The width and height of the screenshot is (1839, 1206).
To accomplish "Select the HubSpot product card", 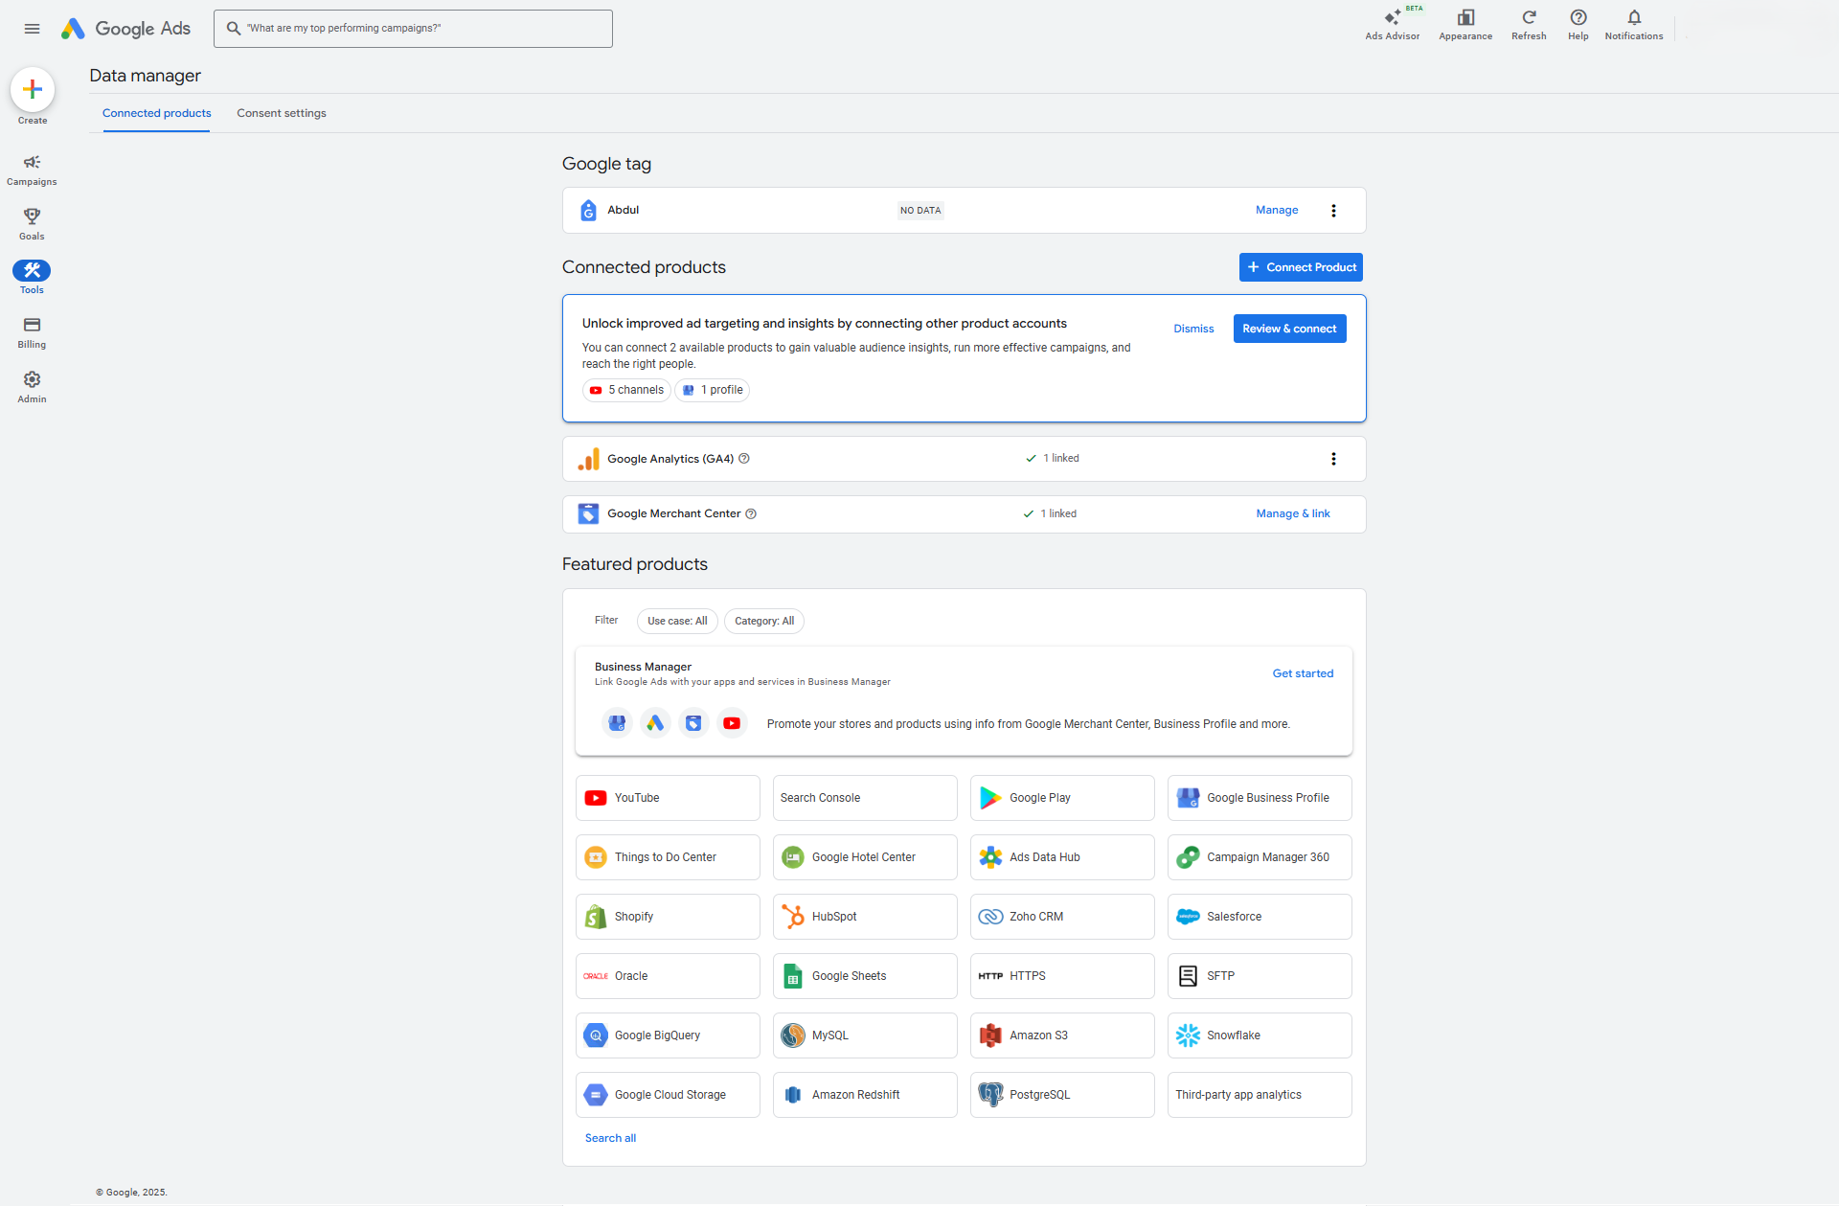I will [x=865, y=917].
